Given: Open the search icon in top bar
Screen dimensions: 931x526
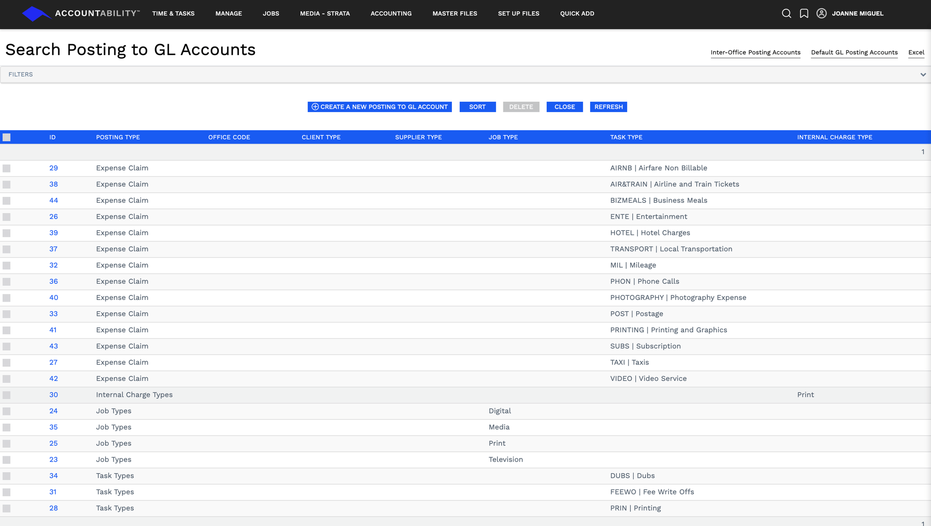Looking at the screenshot, I should [786, 14].
